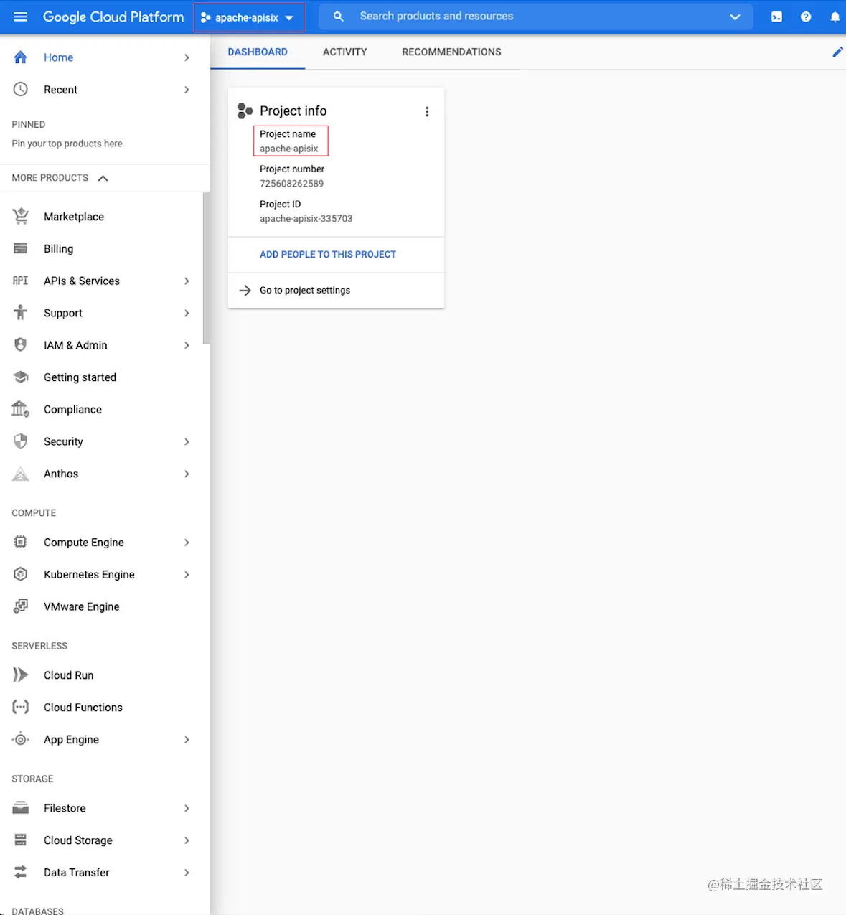Click the sidebar vertical scrollbar
This screenshot has height=915, width=846.
(206, 268)
